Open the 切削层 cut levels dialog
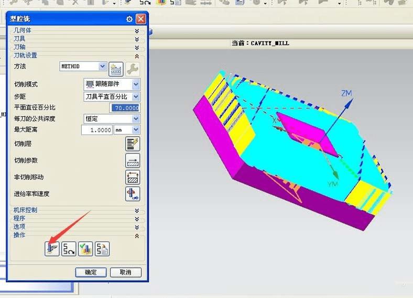The width and height of the screenshot is (413, 298). (x=133, y=144)
